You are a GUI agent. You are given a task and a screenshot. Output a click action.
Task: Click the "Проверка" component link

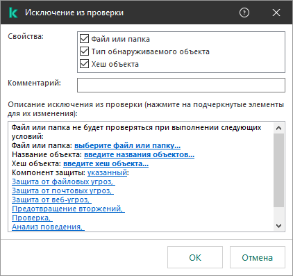(32, 218)
